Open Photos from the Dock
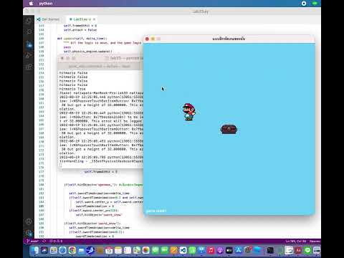The height and width of the screenshot is (258, 344). click(146, 250)
